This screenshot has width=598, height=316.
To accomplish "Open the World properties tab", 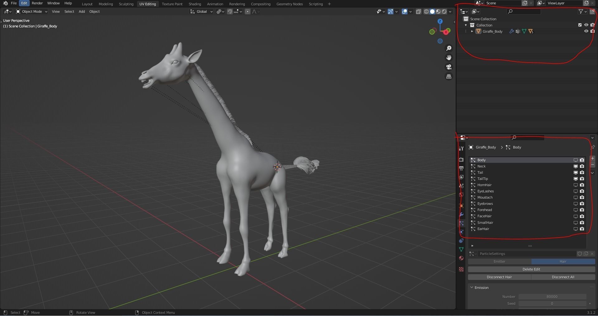I will pos(461,195).
